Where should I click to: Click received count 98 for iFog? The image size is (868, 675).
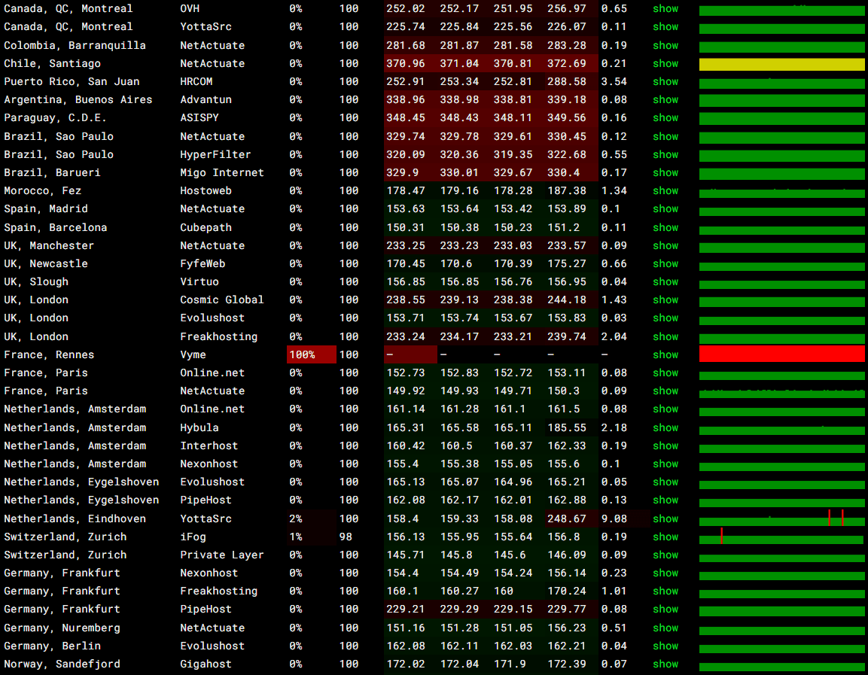(x=346, y=537)
